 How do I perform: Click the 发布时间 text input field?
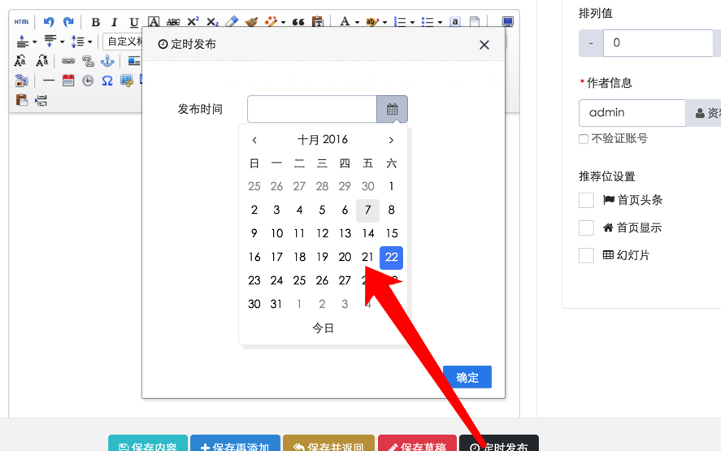click(311, 109)
